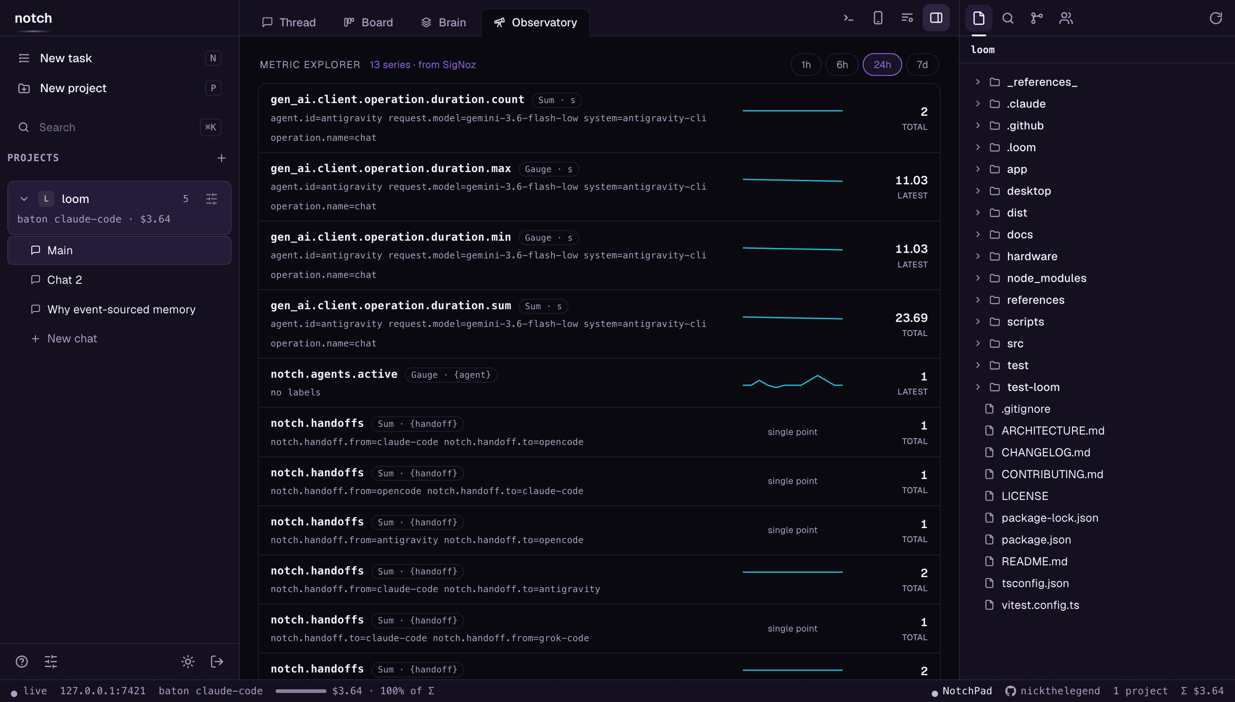Expand the app folder
Viewport: 1235px width, 702px height.
pyautogui.click(x=978, y=169)
